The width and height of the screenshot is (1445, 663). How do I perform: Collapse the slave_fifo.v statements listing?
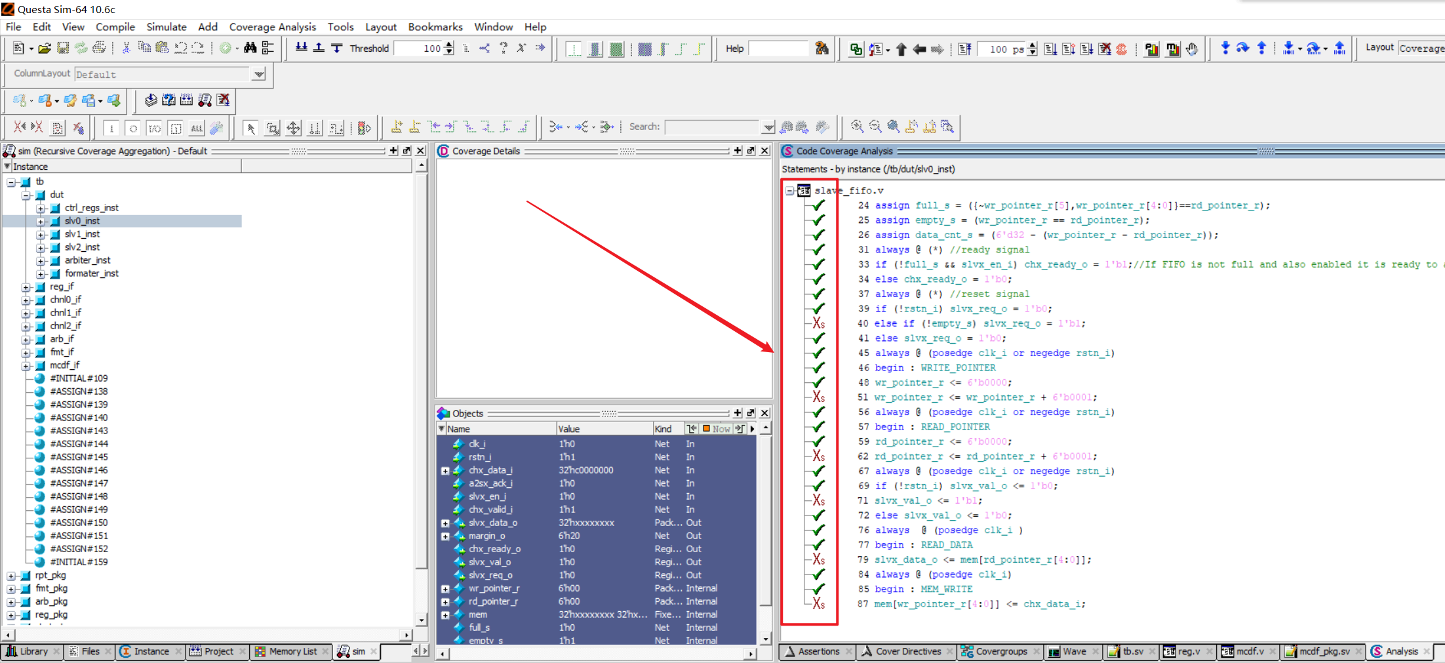pos(789,190)
